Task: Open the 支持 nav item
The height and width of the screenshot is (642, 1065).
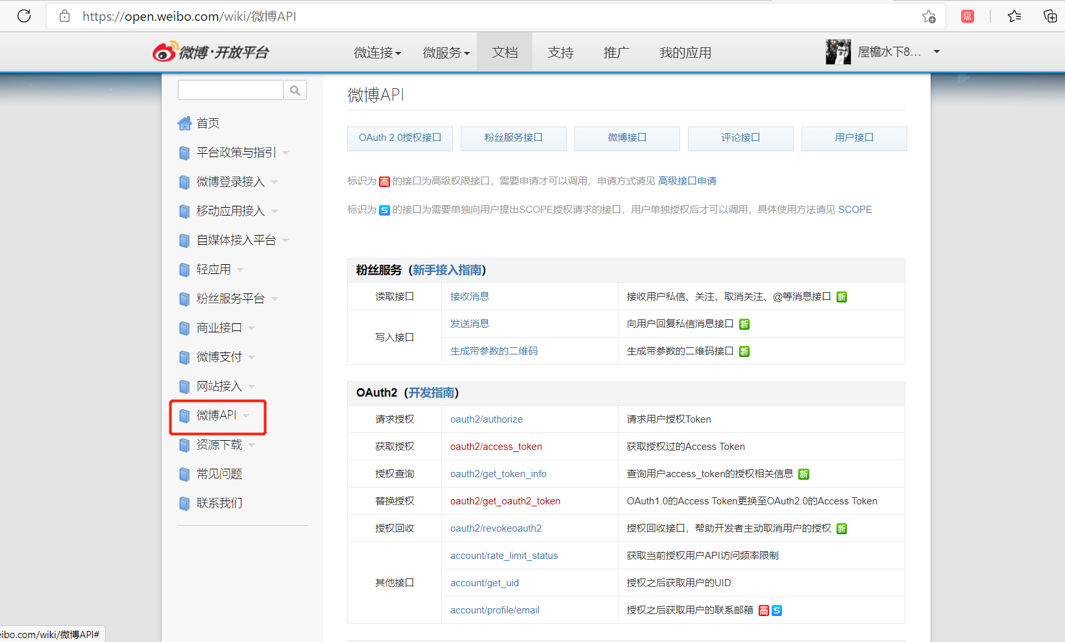Action: tap(561, 53)
